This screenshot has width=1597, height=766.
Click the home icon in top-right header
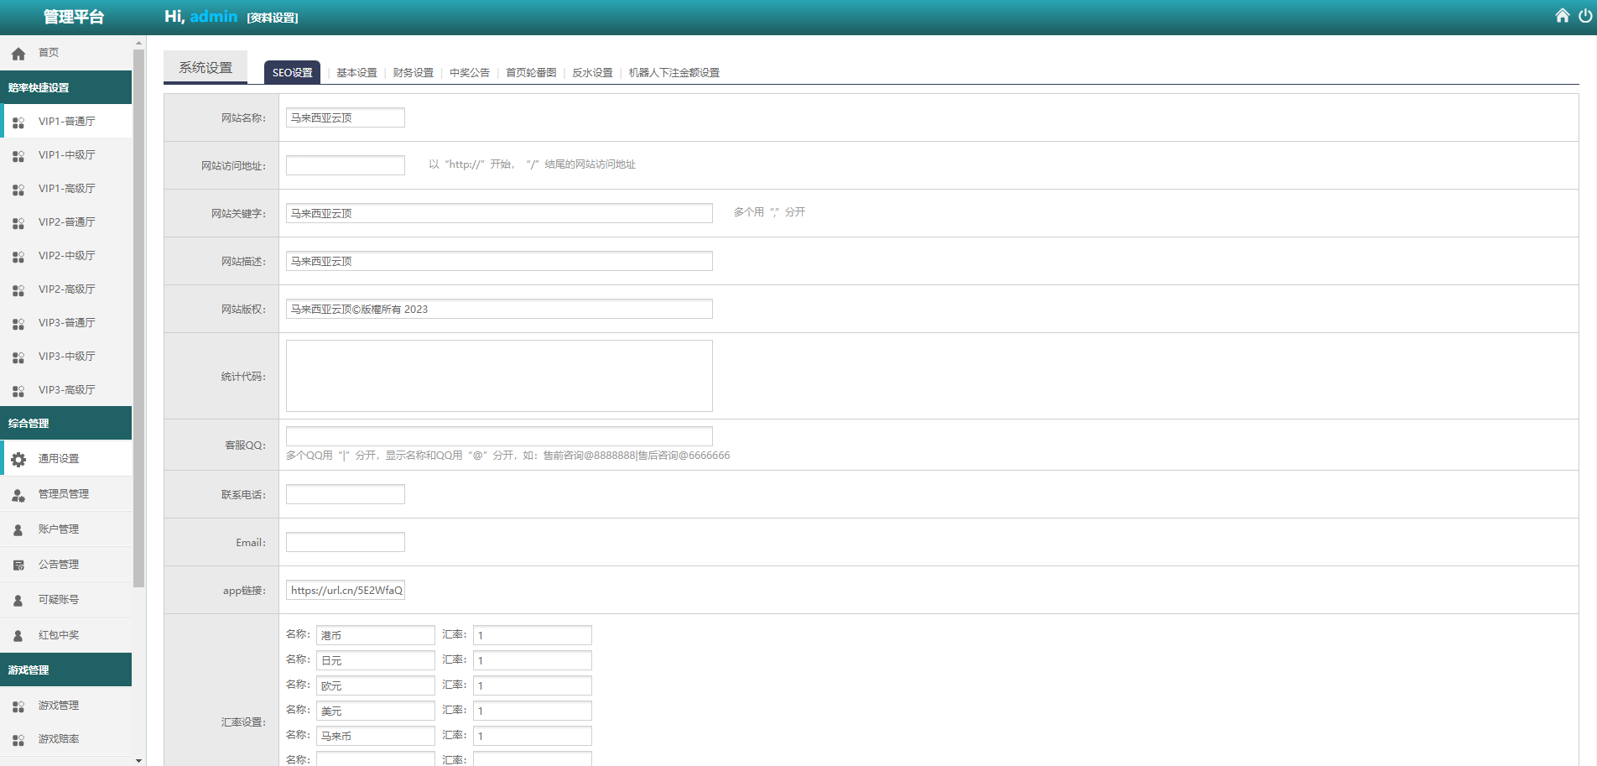pyautogui.click(x=1562, y=16)
